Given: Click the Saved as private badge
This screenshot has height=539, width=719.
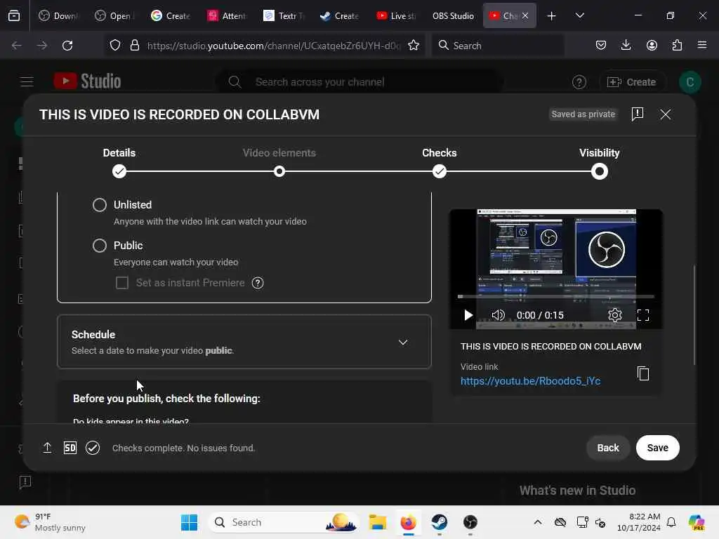Looking at the screenshot, I should tap(583, 114).
